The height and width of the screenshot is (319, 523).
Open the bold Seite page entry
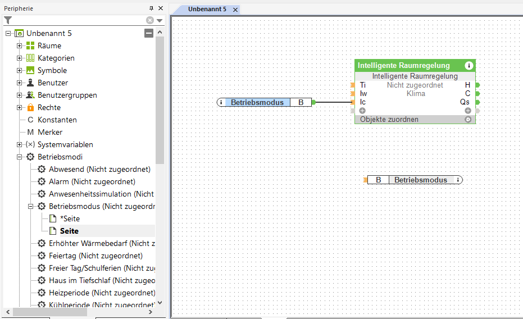point(70,231)
